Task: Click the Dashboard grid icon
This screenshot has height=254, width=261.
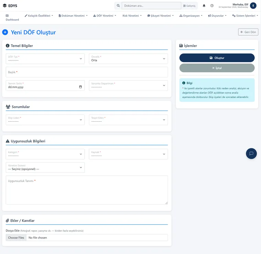Action: 7,16
